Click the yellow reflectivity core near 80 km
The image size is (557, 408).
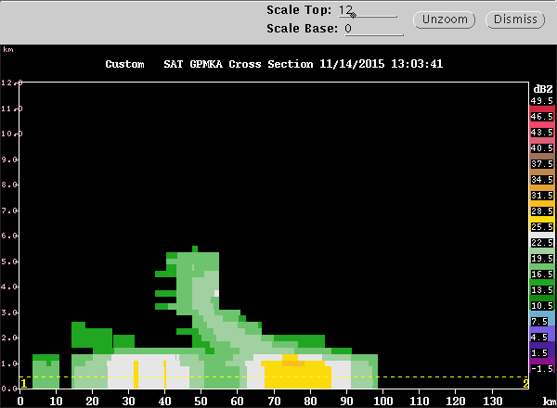click(298, 375)
